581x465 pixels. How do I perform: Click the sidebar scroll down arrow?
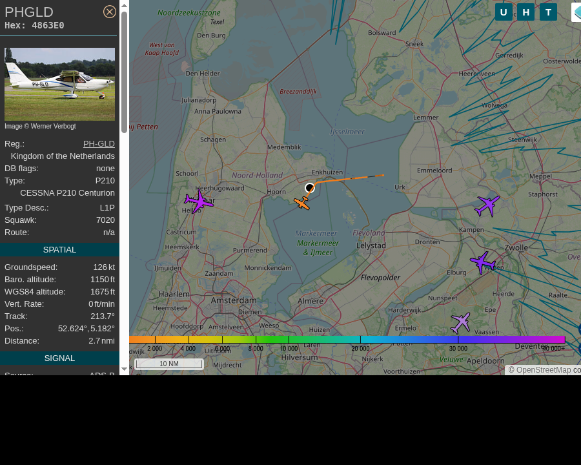tap(125, 369)
